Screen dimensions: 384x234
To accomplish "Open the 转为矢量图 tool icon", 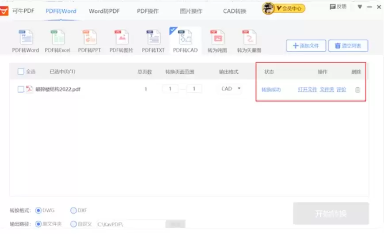I will 249,38.
